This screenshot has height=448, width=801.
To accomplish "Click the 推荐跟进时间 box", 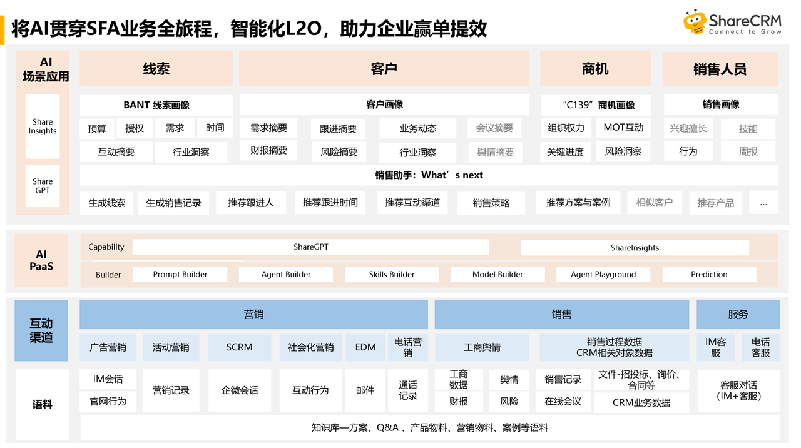I will coord(330,202).
